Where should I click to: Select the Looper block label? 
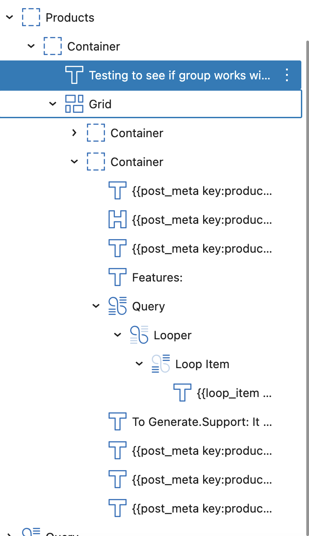coord(173,335)
